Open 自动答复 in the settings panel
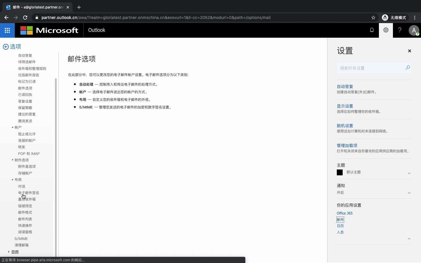This screenshot has height=263, width=421. [345, 86]
